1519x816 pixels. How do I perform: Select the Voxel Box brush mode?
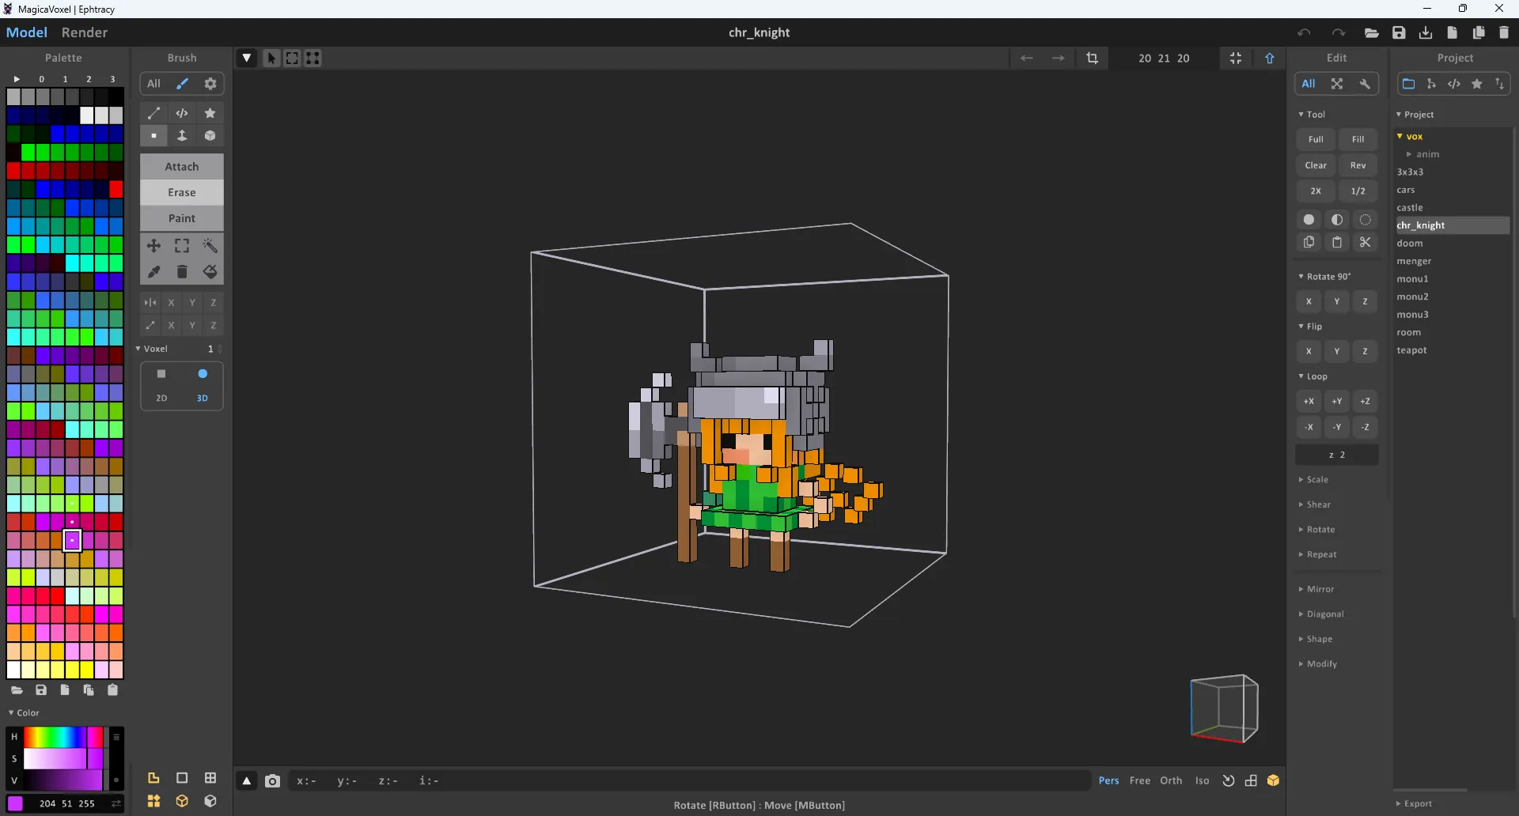[210, 135]
